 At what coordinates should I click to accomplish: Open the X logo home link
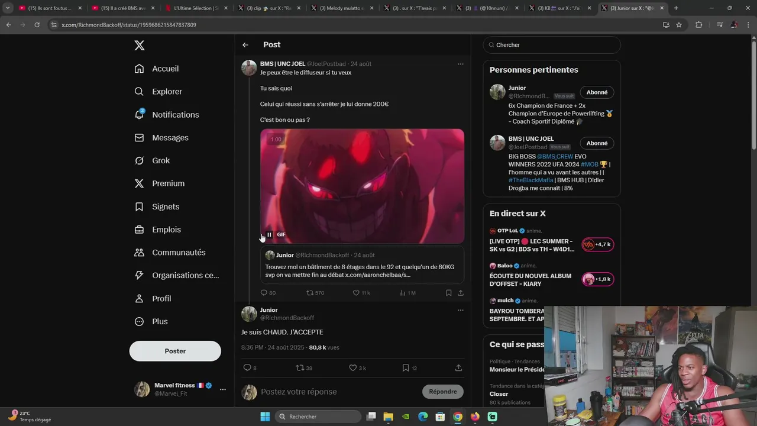coord(139,46)
